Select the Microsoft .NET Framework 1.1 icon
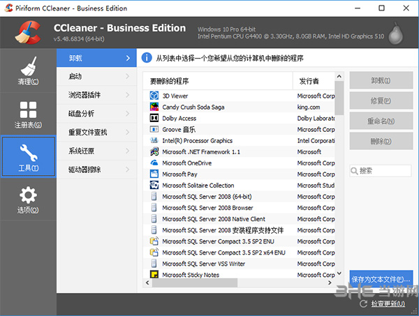419x316 pixels. 154,151
